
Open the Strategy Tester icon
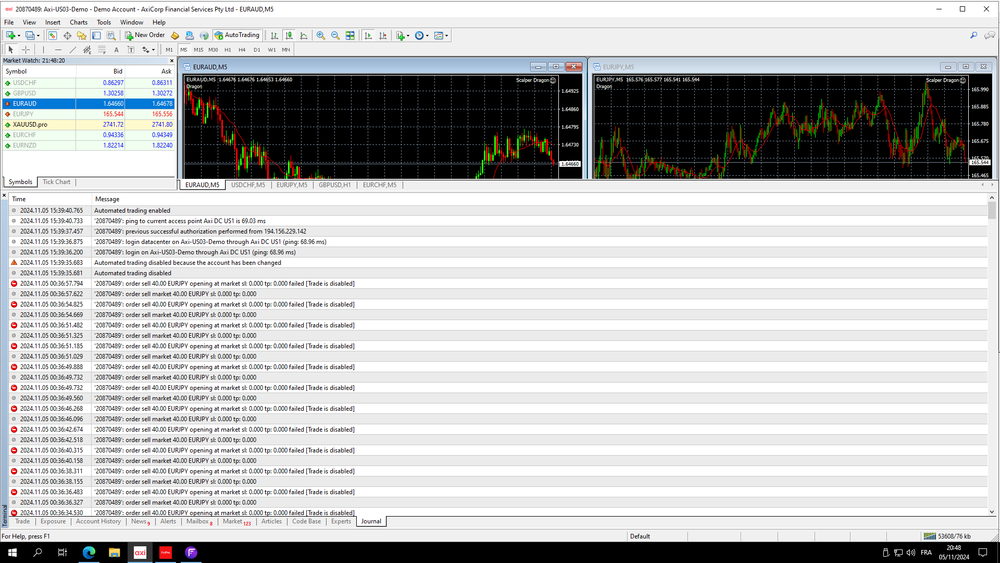click(111, 35)
